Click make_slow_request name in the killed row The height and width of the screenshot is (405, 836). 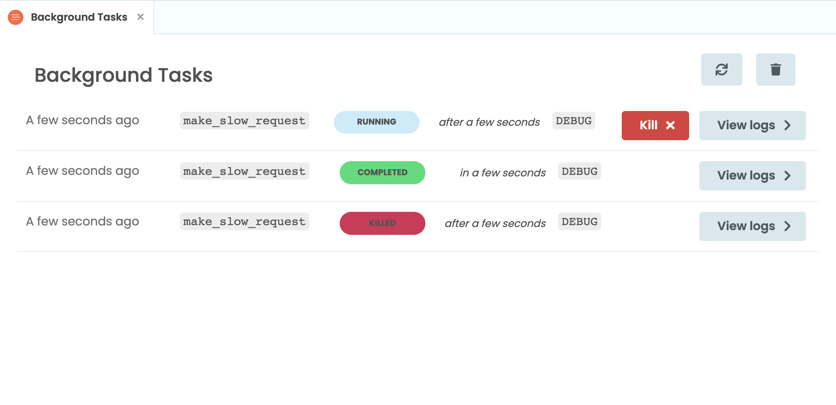click(x=244, y=222)
